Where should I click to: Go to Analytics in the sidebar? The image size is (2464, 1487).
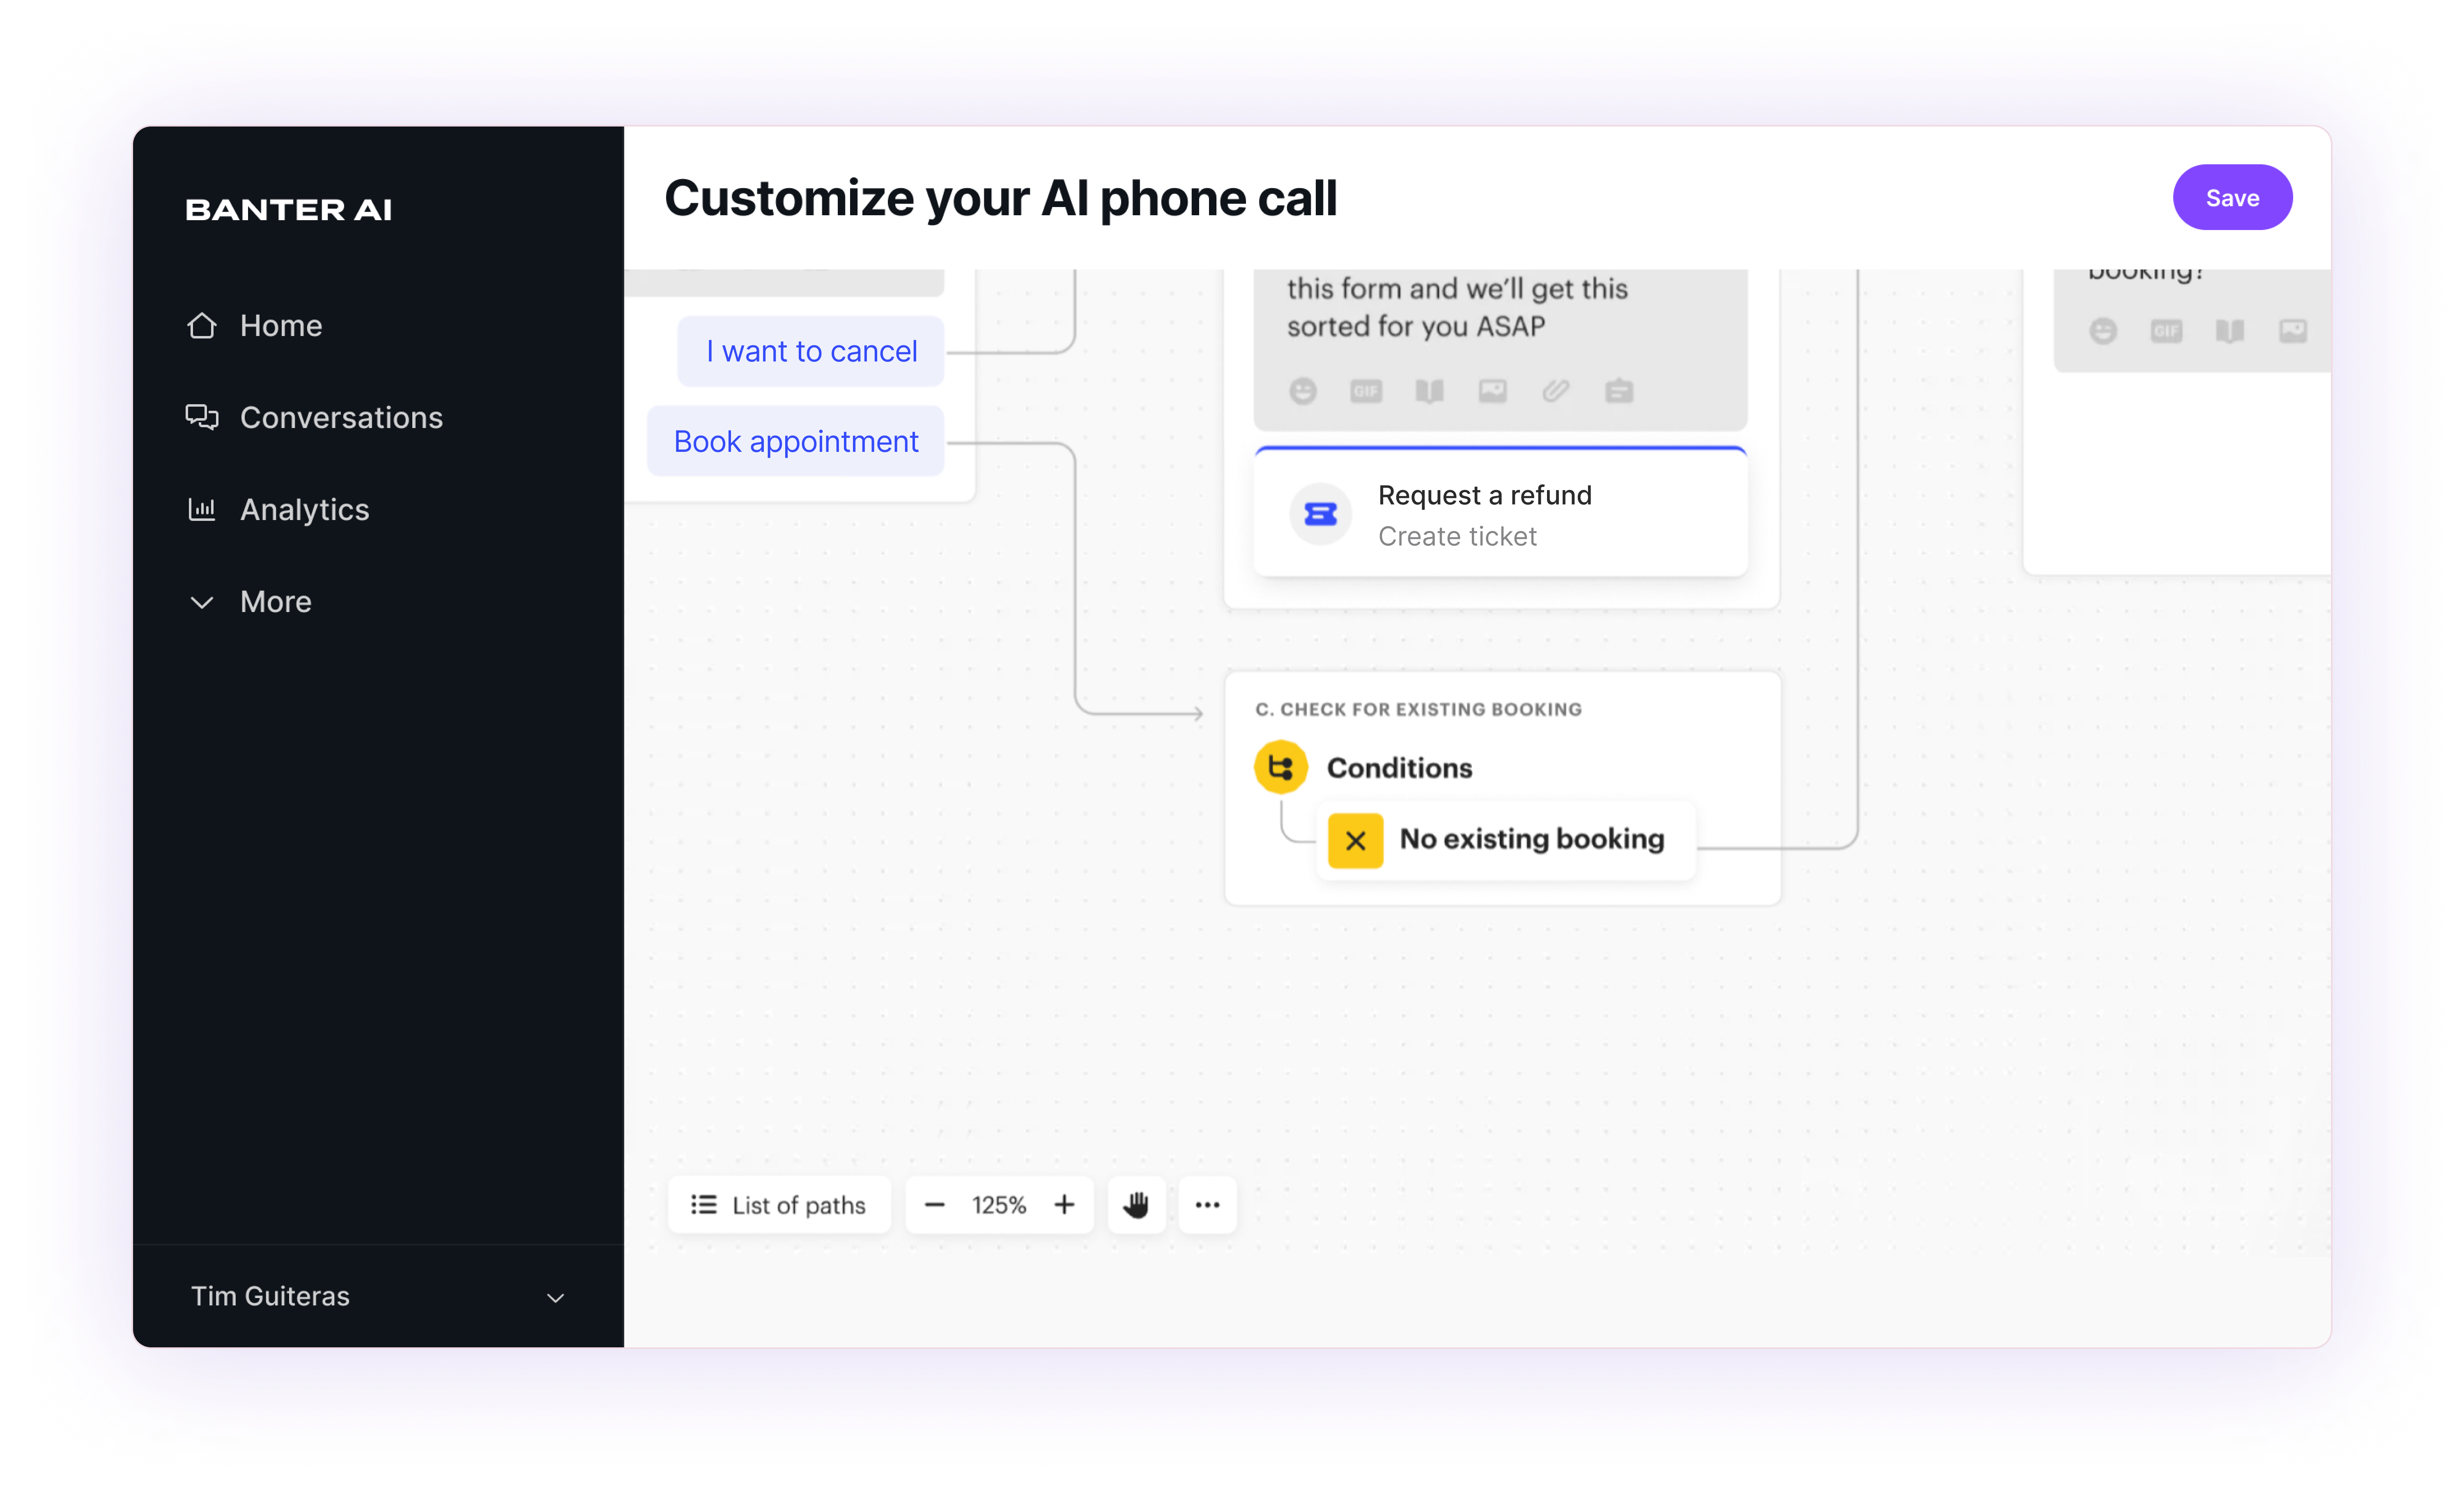(x=278, y=510)
